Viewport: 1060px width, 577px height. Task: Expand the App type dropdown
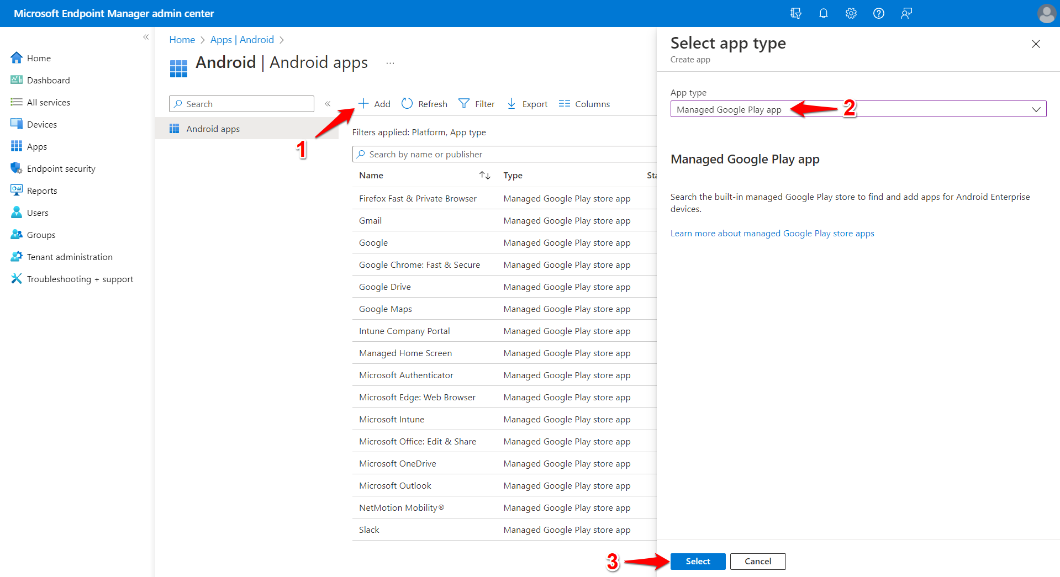[x=858, y=109]
